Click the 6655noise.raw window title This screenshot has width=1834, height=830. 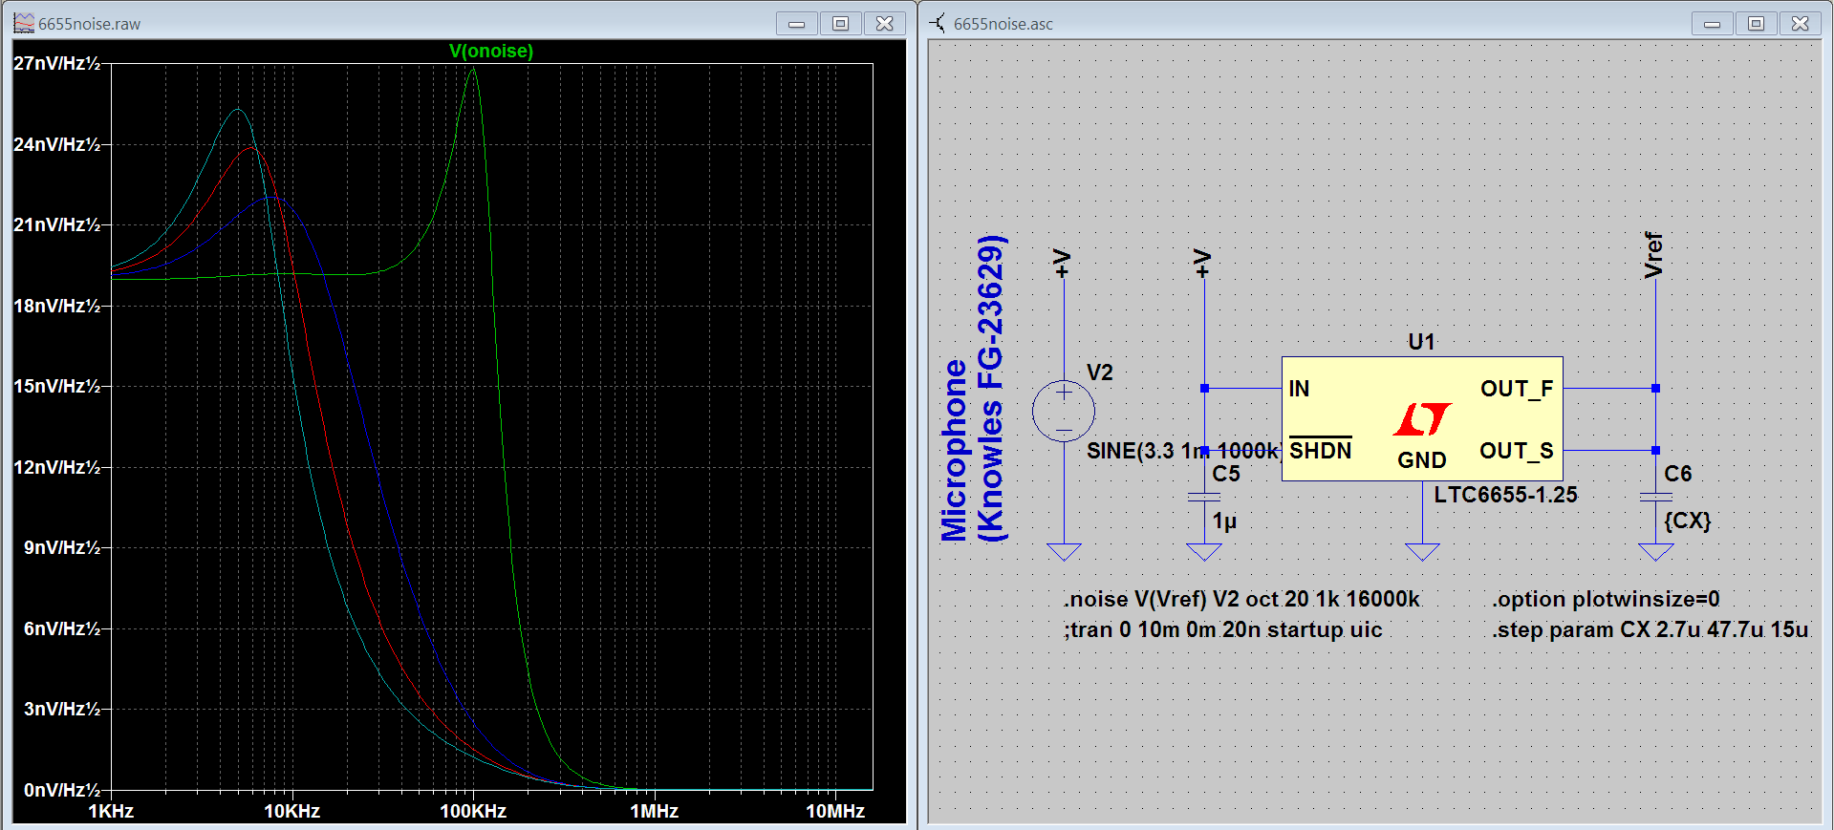(90, 24)
